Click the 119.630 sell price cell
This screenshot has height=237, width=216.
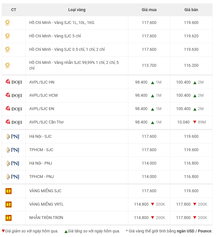click(191, 49)
